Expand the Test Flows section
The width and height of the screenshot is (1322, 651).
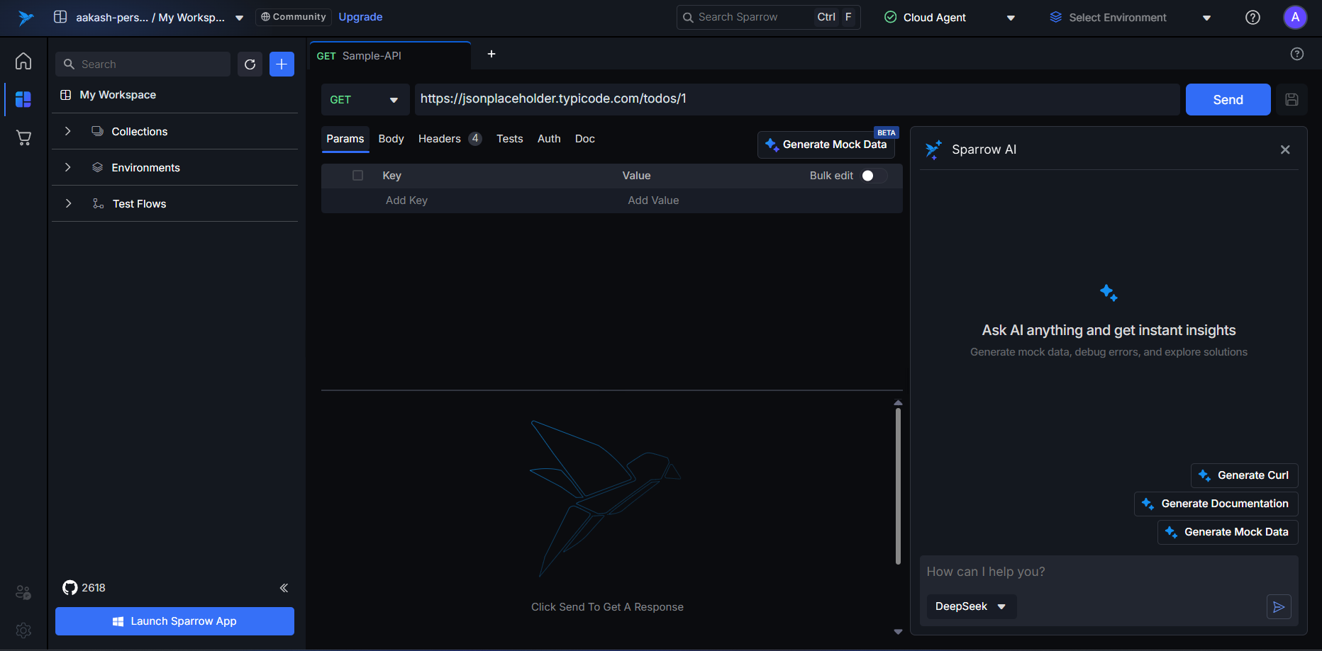click(x=68, y=203)
